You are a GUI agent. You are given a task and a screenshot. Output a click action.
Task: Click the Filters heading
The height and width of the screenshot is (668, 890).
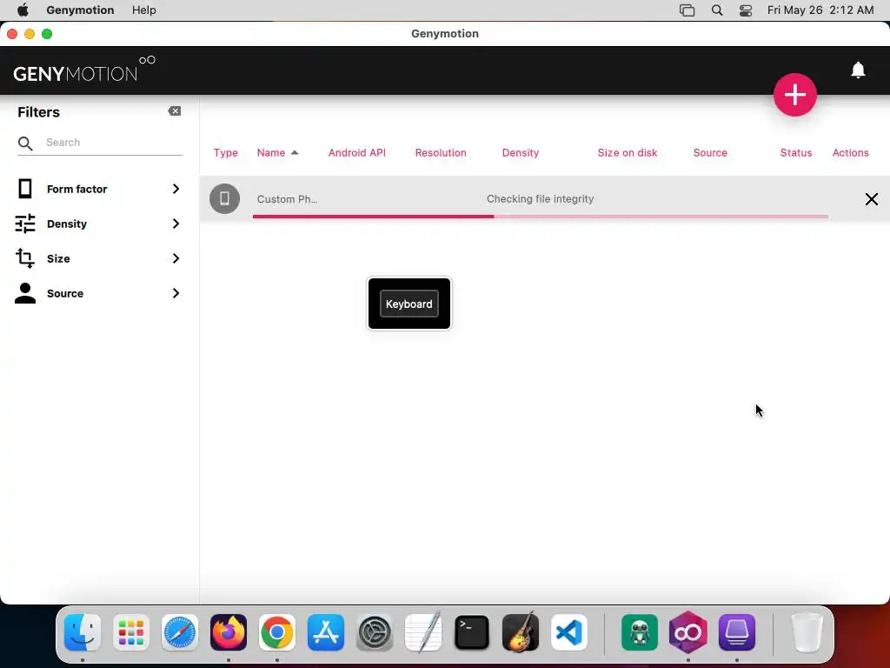click(38, 112)
